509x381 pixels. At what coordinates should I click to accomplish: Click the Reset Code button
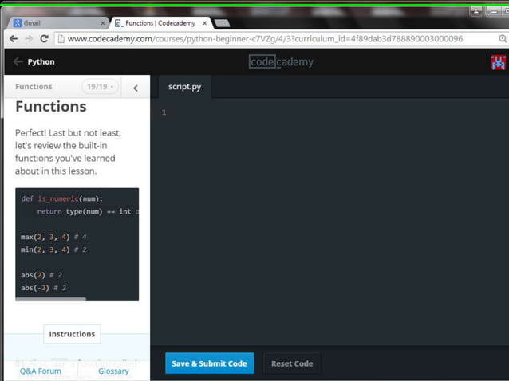[292, 363]
